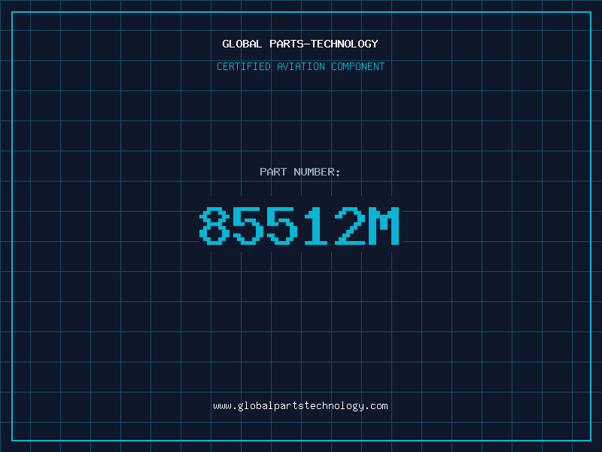Open the www.globalpartstechnology.com link

[x=300, y=406]
